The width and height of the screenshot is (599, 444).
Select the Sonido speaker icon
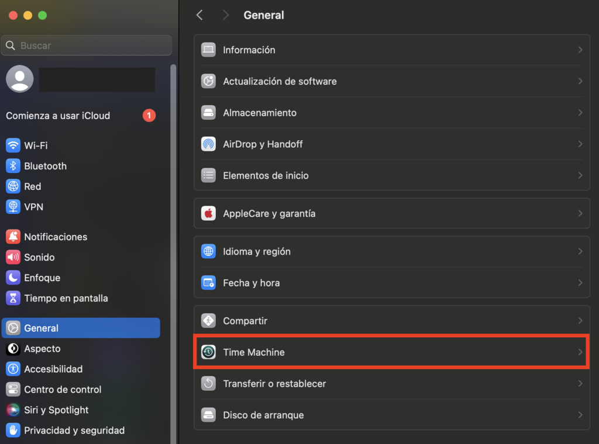tap(13, 257)
